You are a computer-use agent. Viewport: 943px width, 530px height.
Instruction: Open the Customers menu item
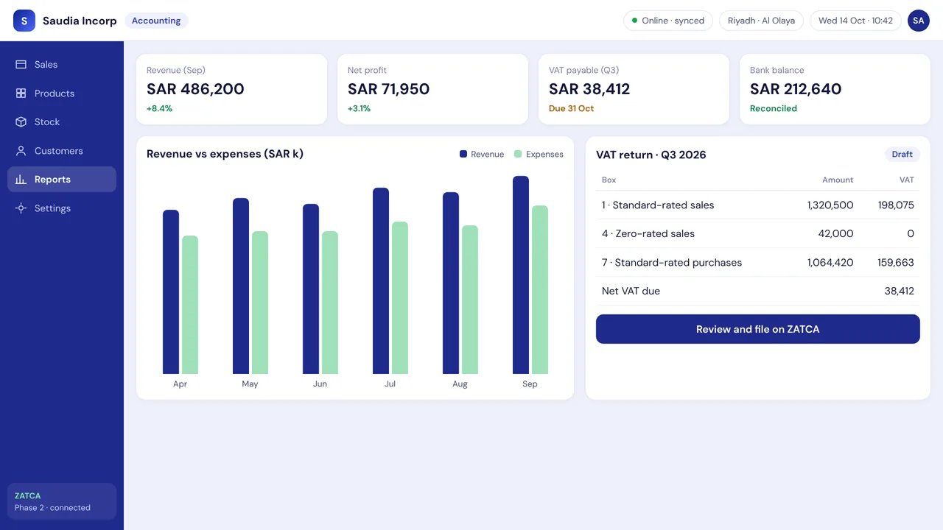coord(62,151)
